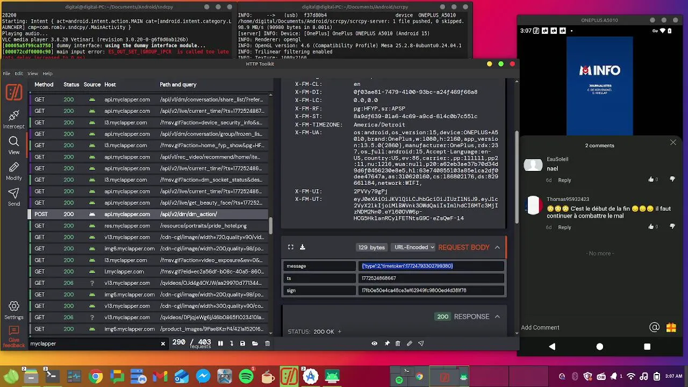
Task: Reply to Thomas95932423's comment
Action: pyautogui.click(x=564, y=227)
